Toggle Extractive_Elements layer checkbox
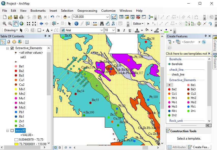217x150 pixels. (x=12, y=48)
